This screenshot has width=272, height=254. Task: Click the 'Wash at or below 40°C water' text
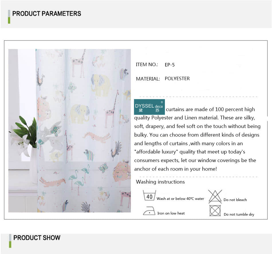click(180, 199)
